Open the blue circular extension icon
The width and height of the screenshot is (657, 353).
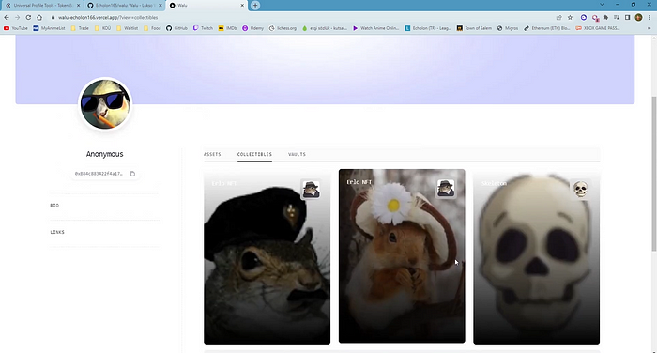coord(584,17)
